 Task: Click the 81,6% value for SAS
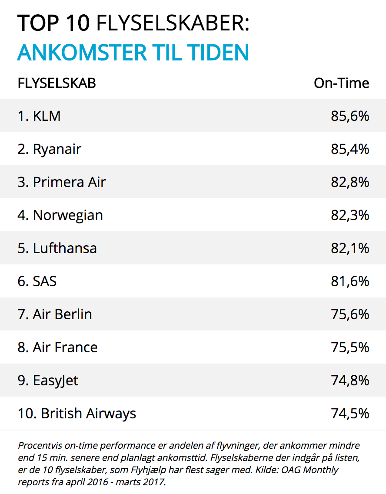[x=349, y=281]
